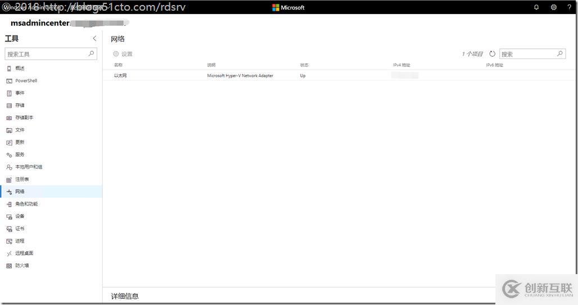Select the 以太网 adapter row
This screenshot has height=305, width=578.
(x=339, y=75)
